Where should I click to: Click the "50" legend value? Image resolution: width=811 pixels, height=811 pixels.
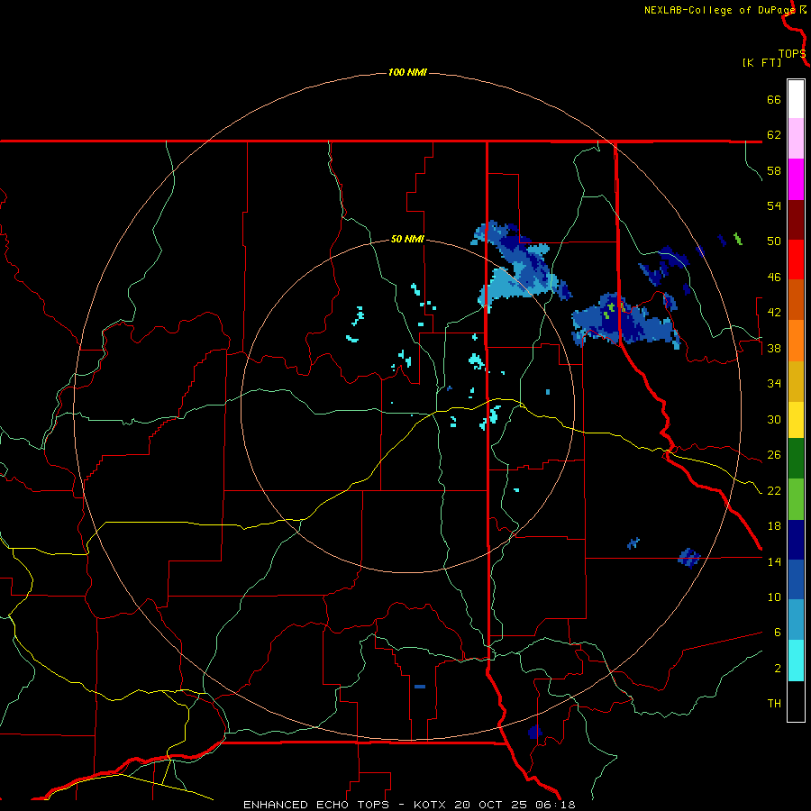click(x=774, y=241)
